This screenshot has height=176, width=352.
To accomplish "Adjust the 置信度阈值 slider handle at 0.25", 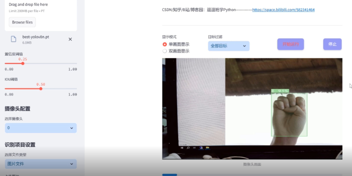I will 23,63.
